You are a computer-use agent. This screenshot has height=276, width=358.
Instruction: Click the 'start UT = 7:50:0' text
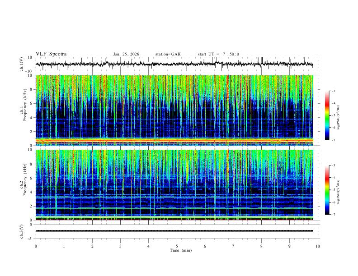(x=218, y=54)
